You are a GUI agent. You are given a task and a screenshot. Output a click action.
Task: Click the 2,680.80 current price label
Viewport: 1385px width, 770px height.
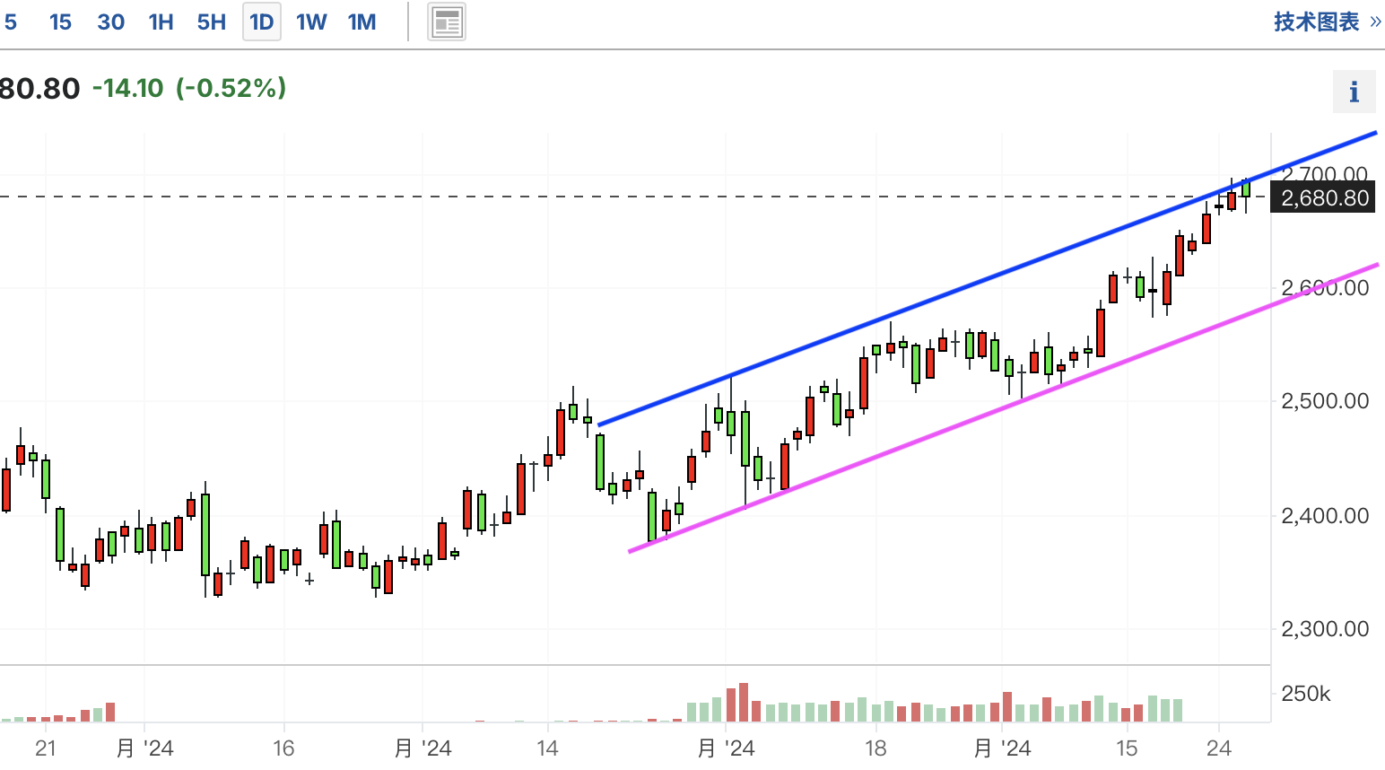1323,198
